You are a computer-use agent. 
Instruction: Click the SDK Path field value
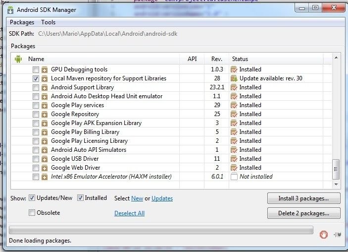coord(107,34)
